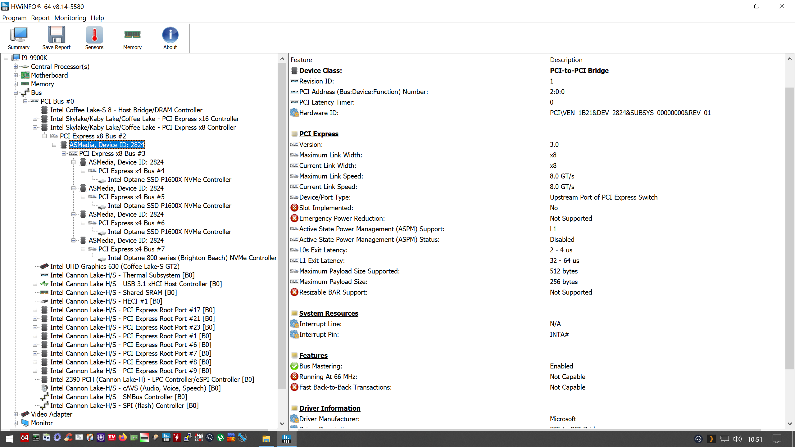Screen dimensions: 795x447
Task: Click the details pane vertical scrollbar thumb
Action: (790, 228)
